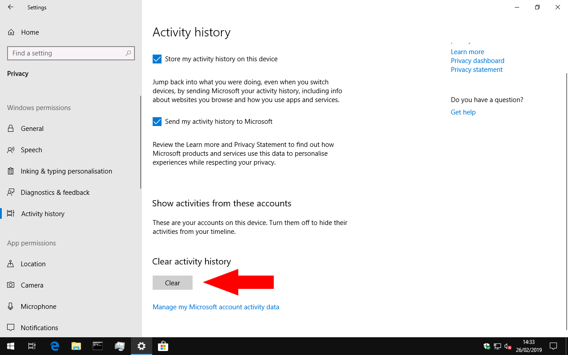Open the app icon left of the Settings gear

click(120, 346)
